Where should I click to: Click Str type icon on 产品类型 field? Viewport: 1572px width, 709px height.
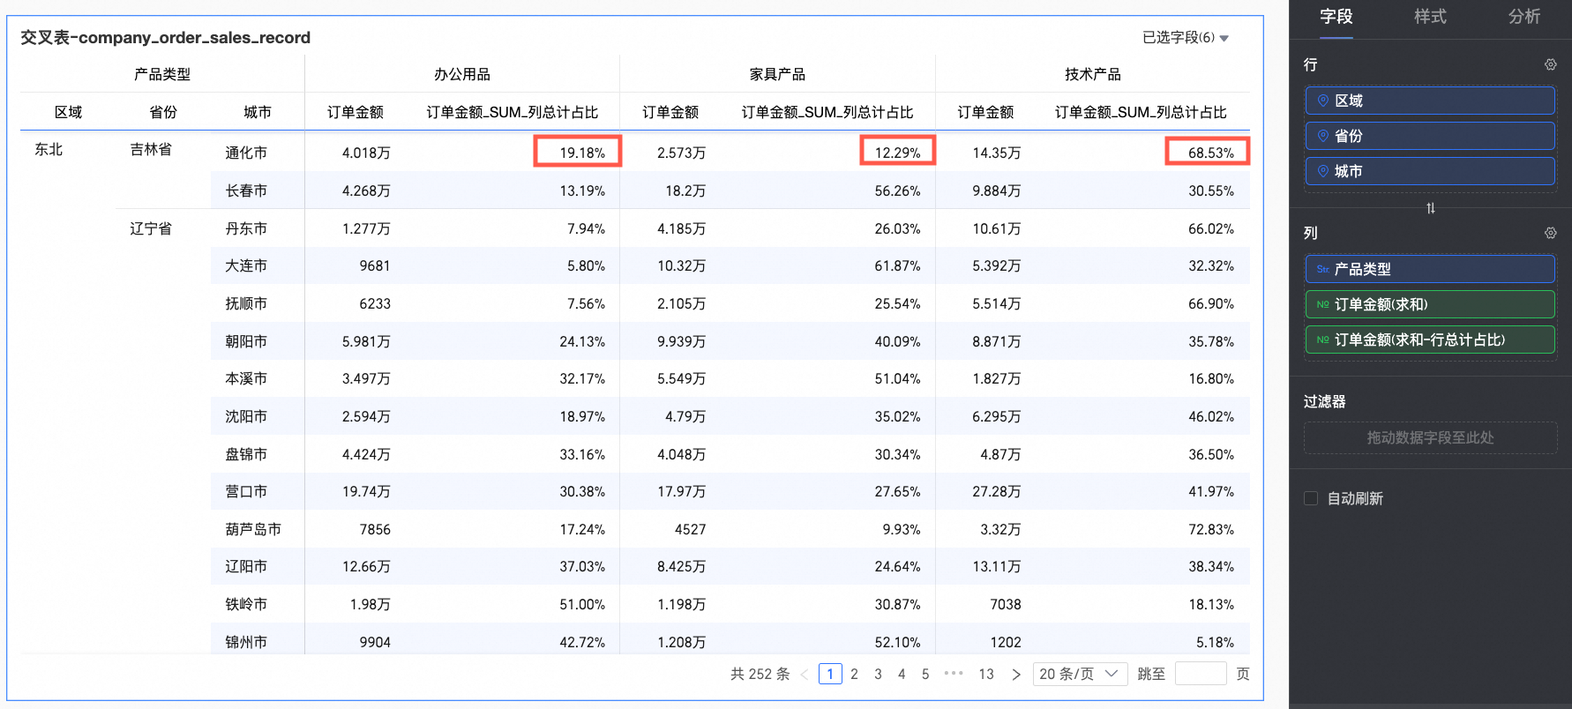point(1322,269)
